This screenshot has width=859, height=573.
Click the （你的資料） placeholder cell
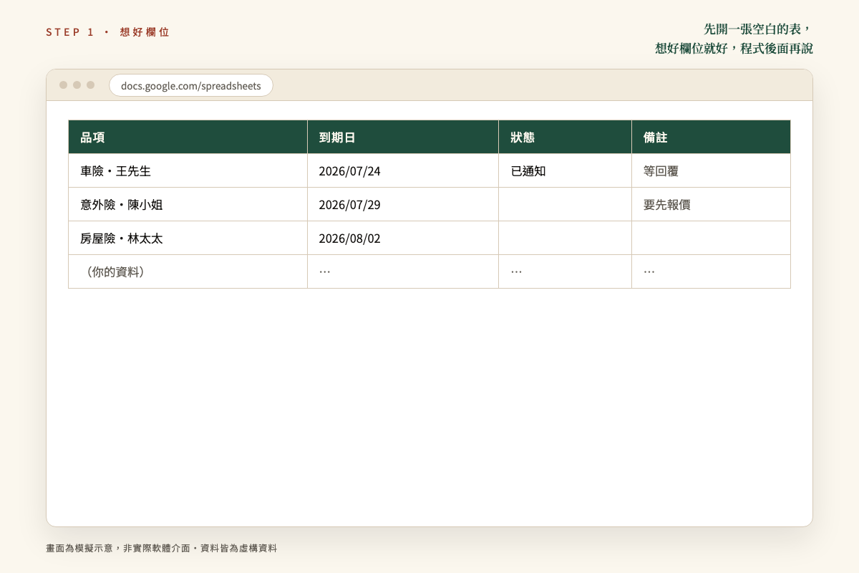pyautogui.click(x=188, y=271)
